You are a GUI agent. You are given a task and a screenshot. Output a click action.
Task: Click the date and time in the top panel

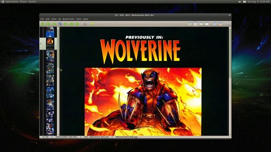point(258,2)
